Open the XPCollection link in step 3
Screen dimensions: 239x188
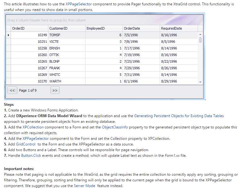(x=33, y=127)
